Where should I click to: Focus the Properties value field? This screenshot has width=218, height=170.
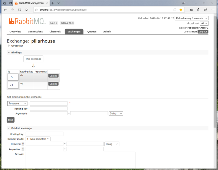(x=85, y=149)
